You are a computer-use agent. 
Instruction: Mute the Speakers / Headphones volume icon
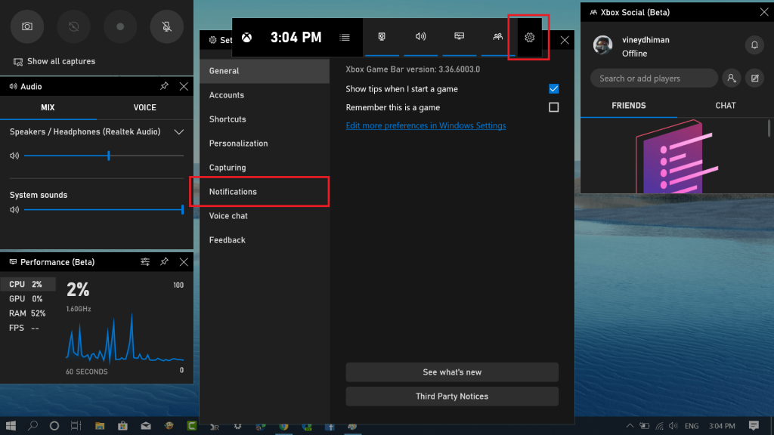tap(14, 156)
